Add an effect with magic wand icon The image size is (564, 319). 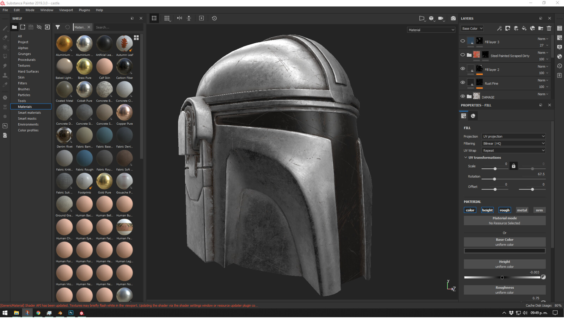coord(499,29)
